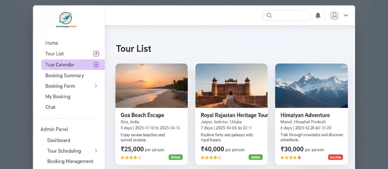Click the star rating on Himalyan Adventure
388x169 pixels.
[291, 158]
